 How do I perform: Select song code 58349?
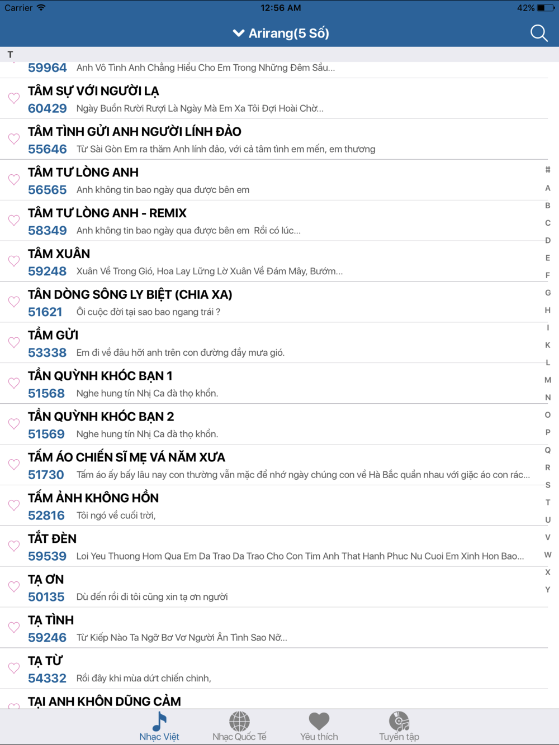pos(48,231)
